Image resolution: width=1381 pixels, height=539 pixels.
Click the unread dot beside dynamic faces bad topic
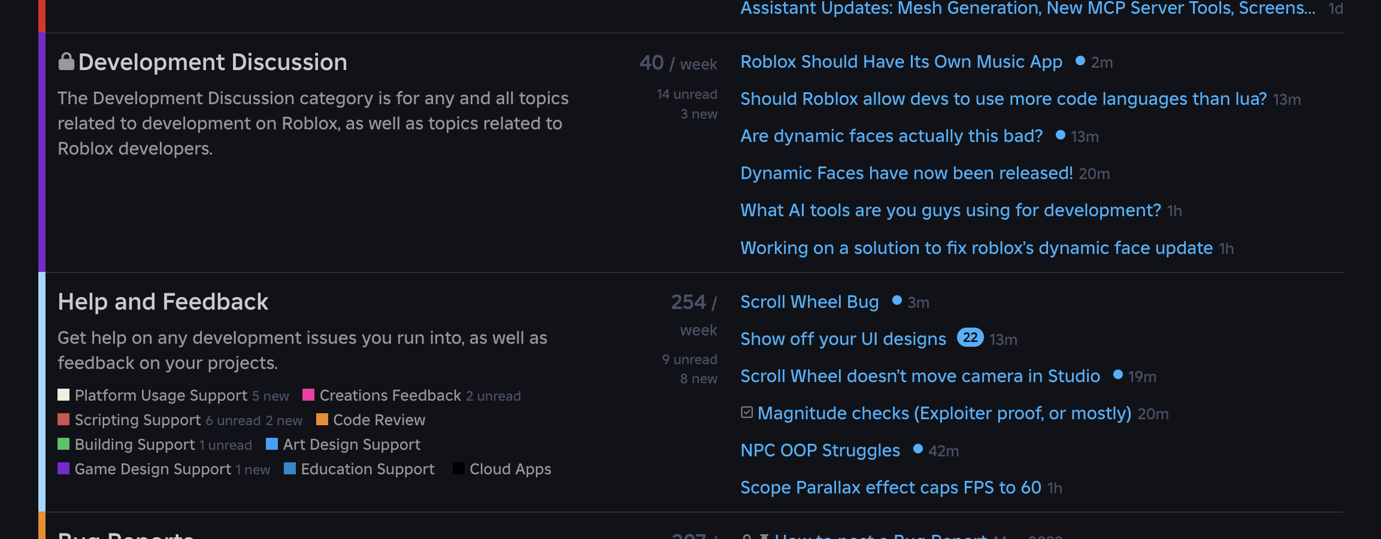click(1061, 135)
